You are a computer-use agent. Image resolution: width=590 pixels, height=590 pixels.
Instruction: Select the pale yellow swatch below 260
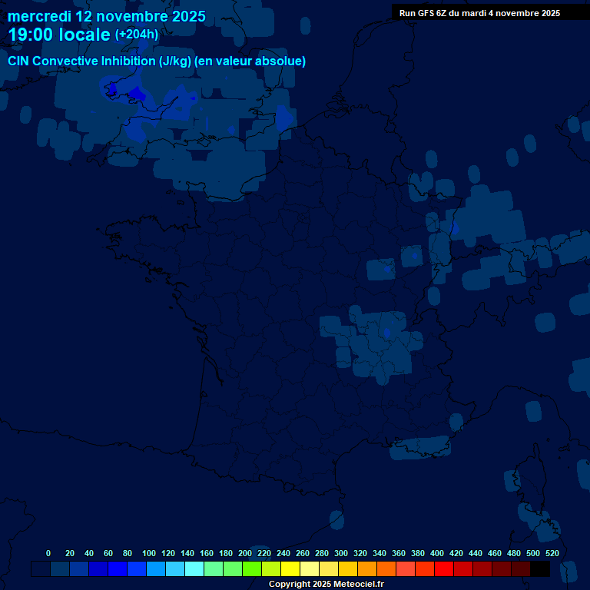click(x=310, y=569)
